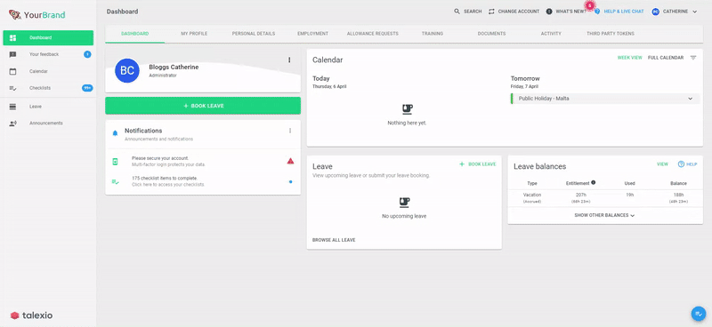Expand Show Other Balances
712x327 pixels.
point(604,215)
